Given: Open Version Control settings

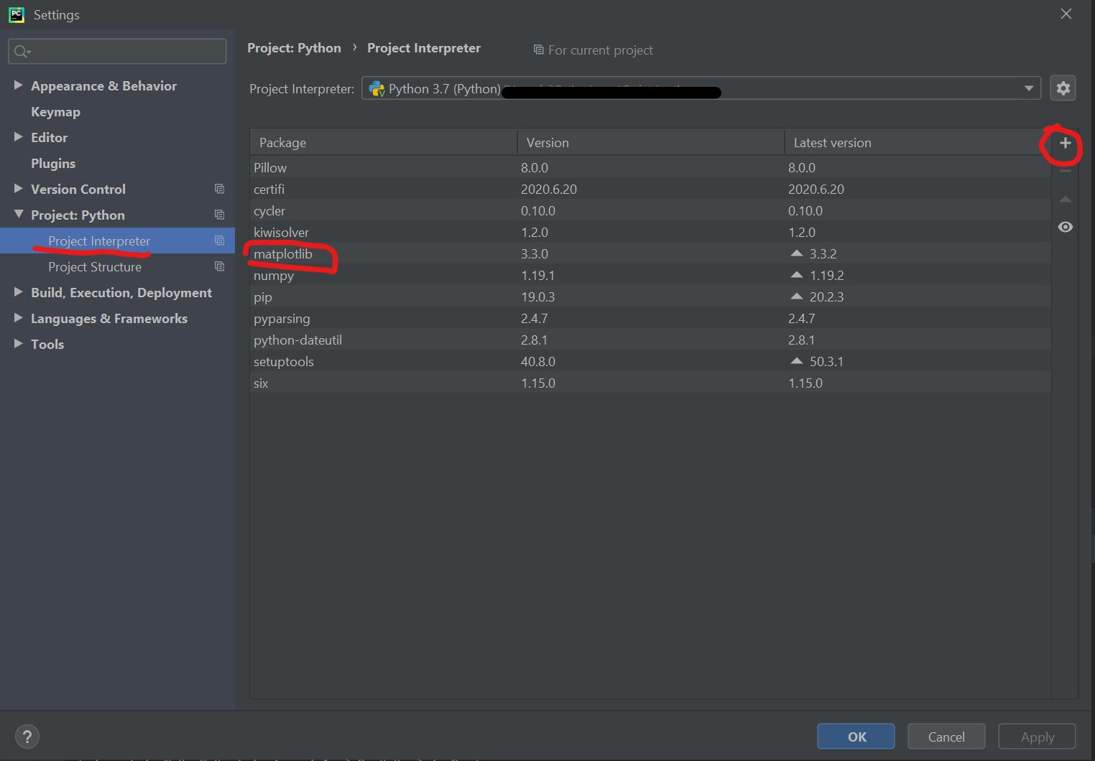Looking at the screenshot, I should 78,190.
